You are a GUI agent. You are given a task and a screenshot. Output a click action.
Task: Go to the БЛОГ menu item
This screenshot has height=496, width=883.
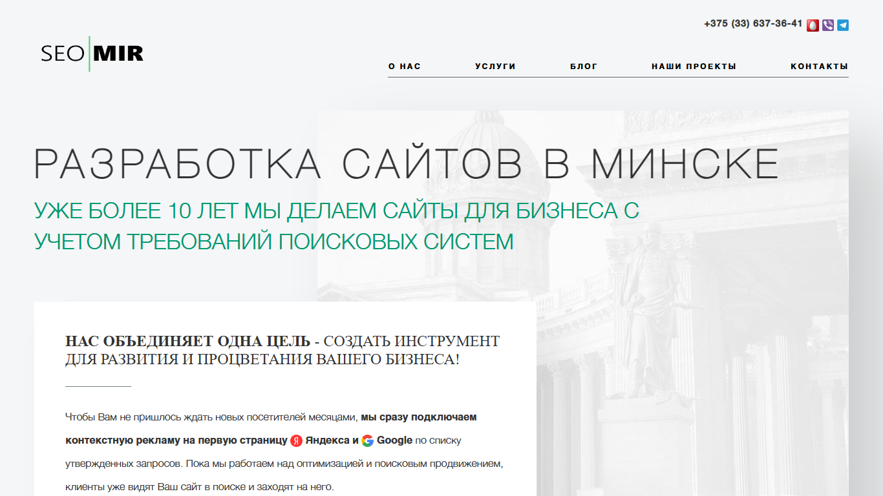(x=584, y=67)
